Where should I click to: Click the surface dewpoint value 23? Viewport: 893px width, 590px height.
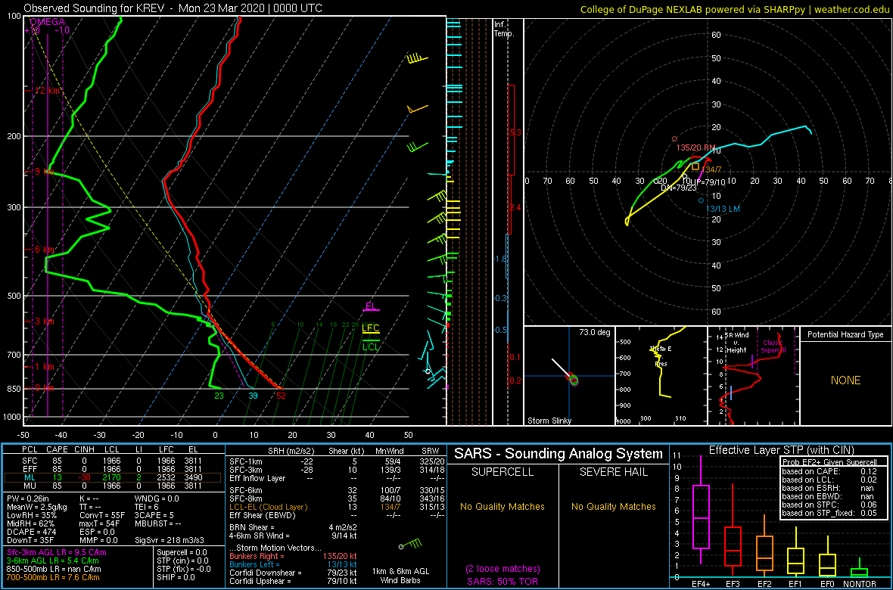(219, 396)
